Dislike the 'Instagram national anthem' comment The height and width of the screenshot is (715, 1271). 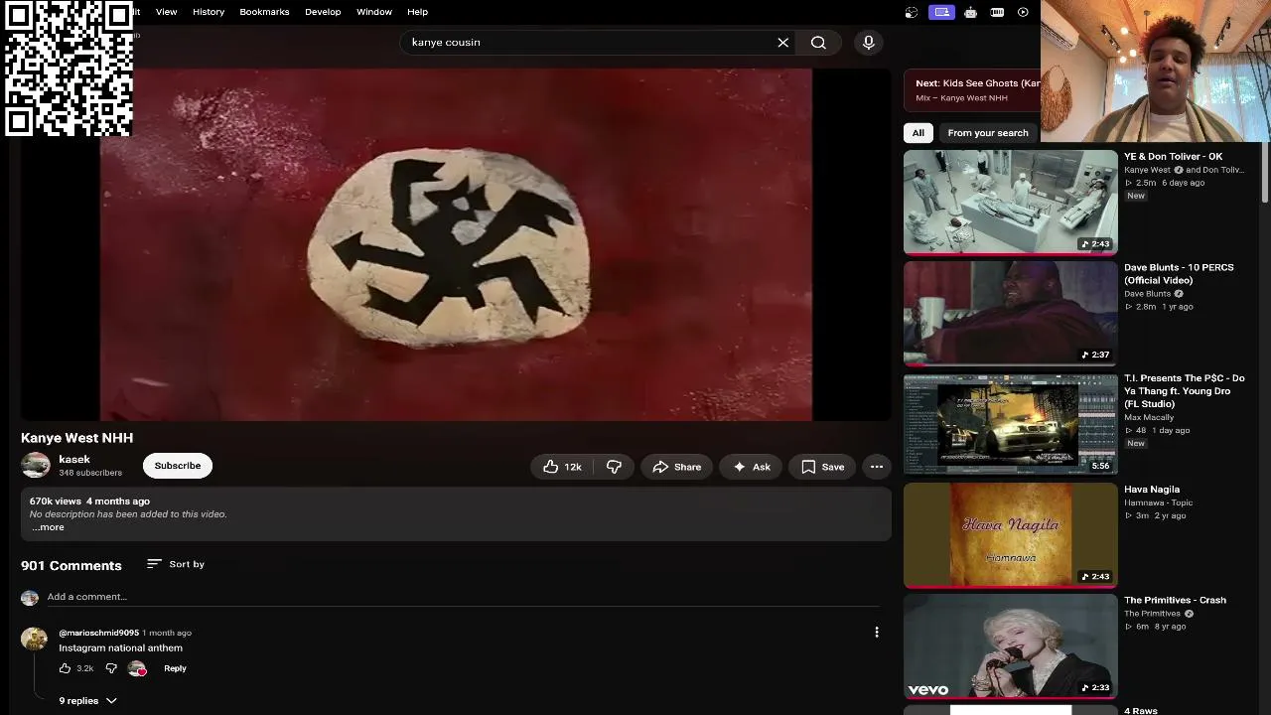(111, 668)
